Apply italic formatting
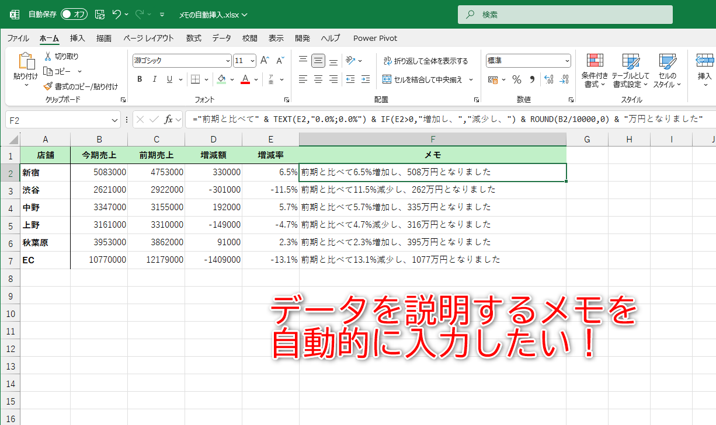 [x=155, y=79]
